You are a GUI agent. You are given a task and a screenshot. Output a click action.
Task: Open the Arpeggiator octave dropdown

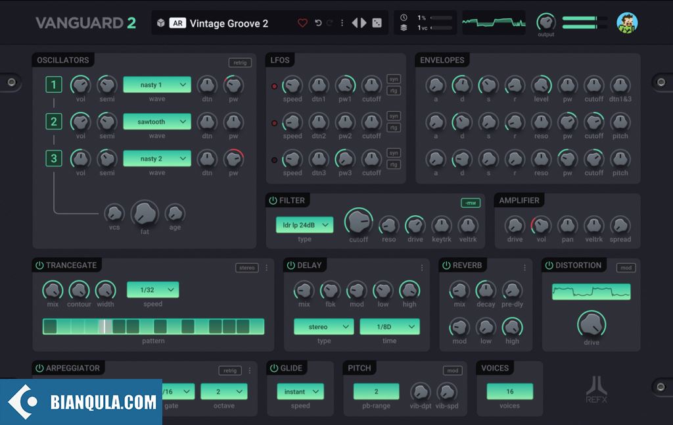click(x=224, y=391)
